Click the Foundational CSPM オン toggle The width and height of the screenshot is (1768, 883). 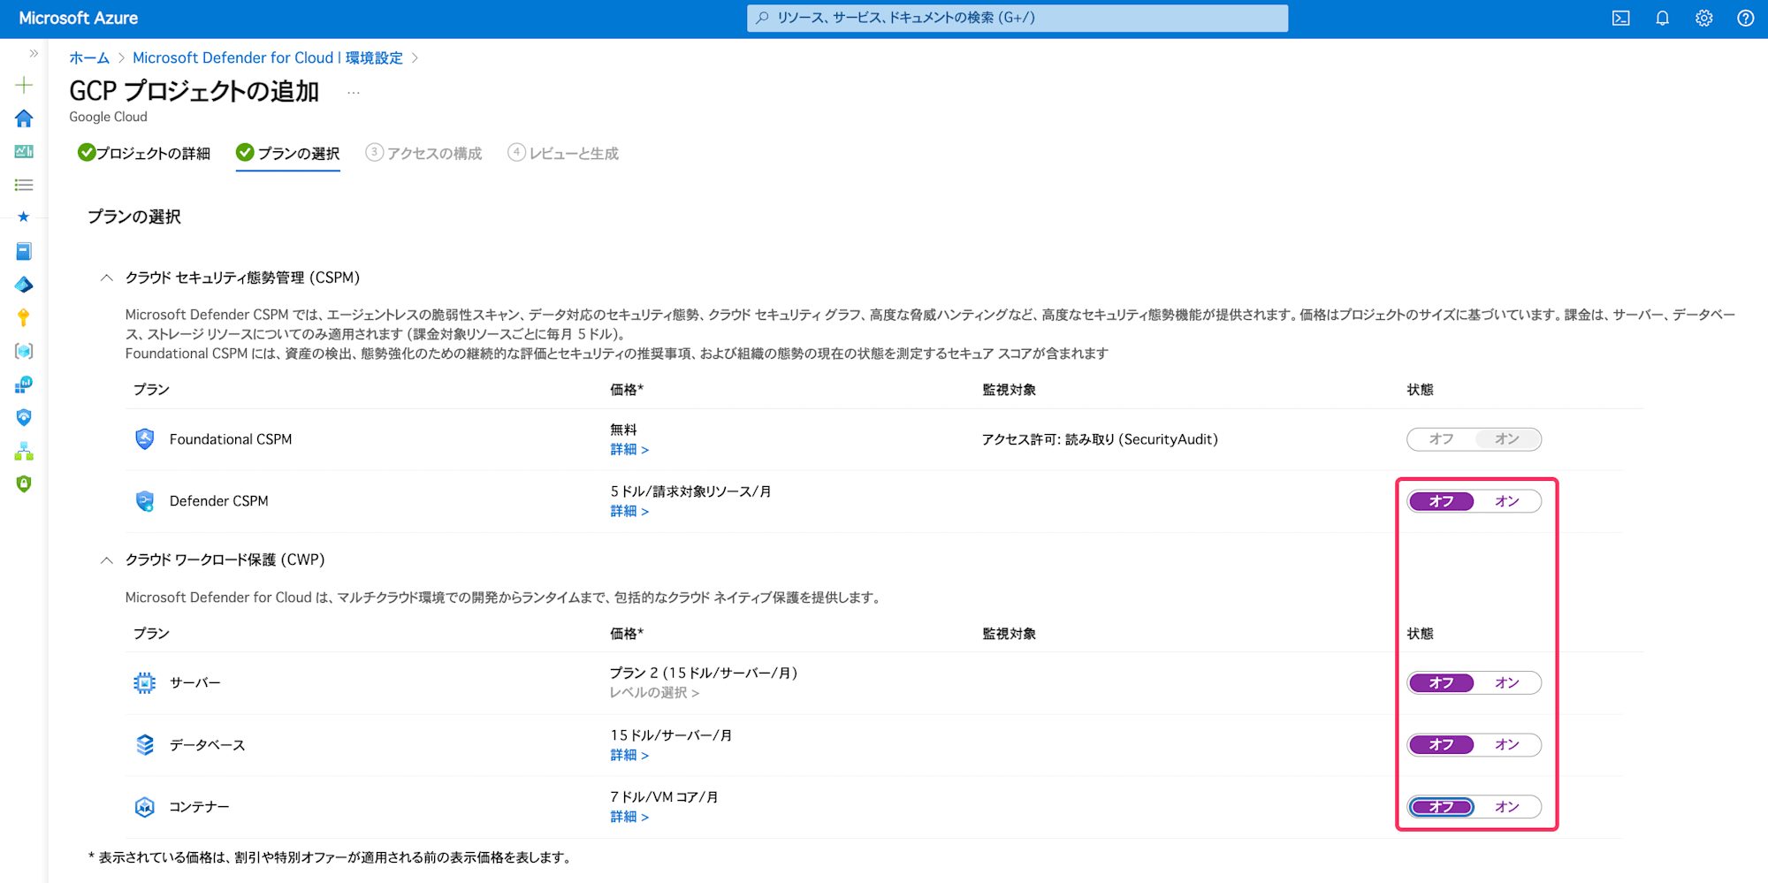(1507, 439)
